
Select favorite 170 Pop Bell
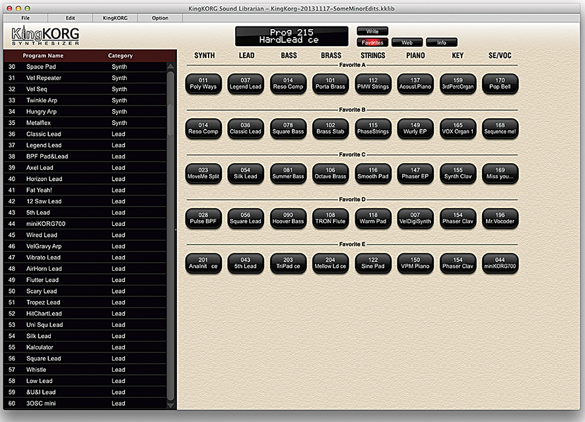coord(500,84)
